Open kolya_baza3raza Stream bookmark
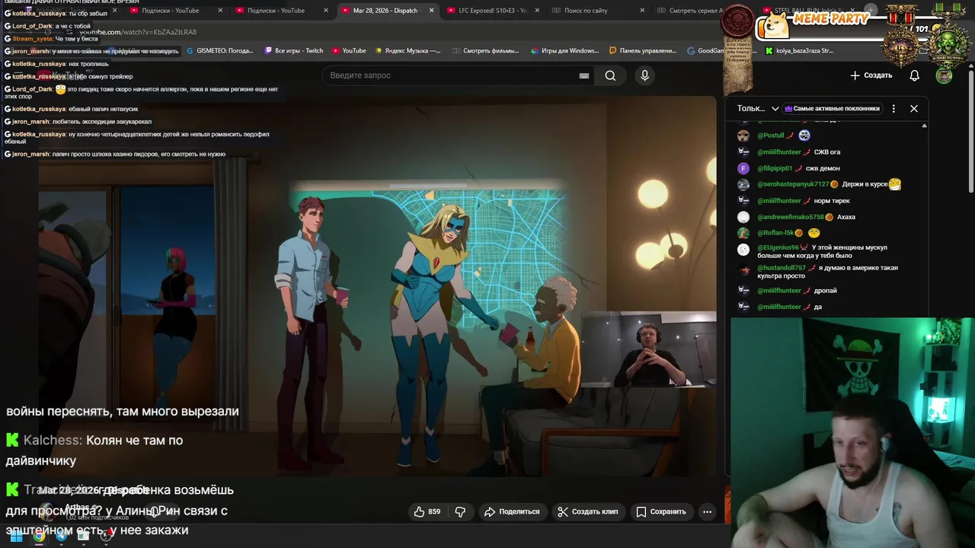The image size is (975, 548). [x=800, y=51]
